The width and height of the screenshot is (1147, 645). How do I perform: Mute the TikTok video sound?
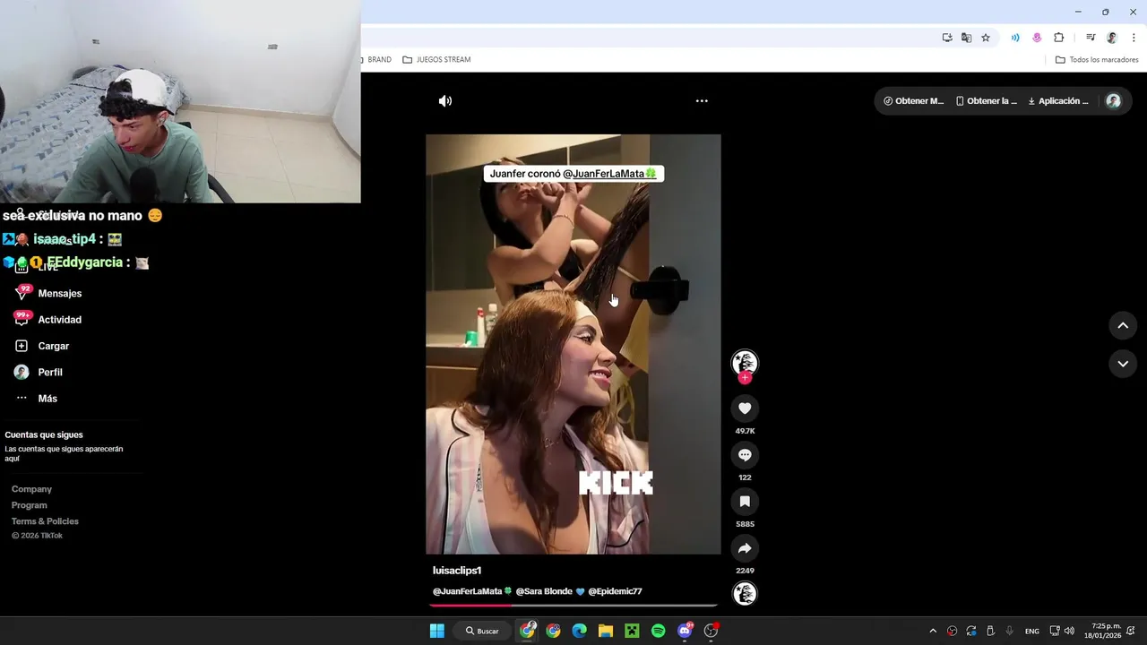pos(445,101)
